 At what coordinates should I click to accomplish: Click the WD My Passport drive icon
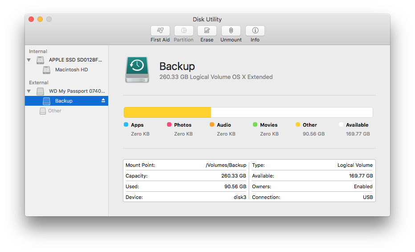click(40, 91)
